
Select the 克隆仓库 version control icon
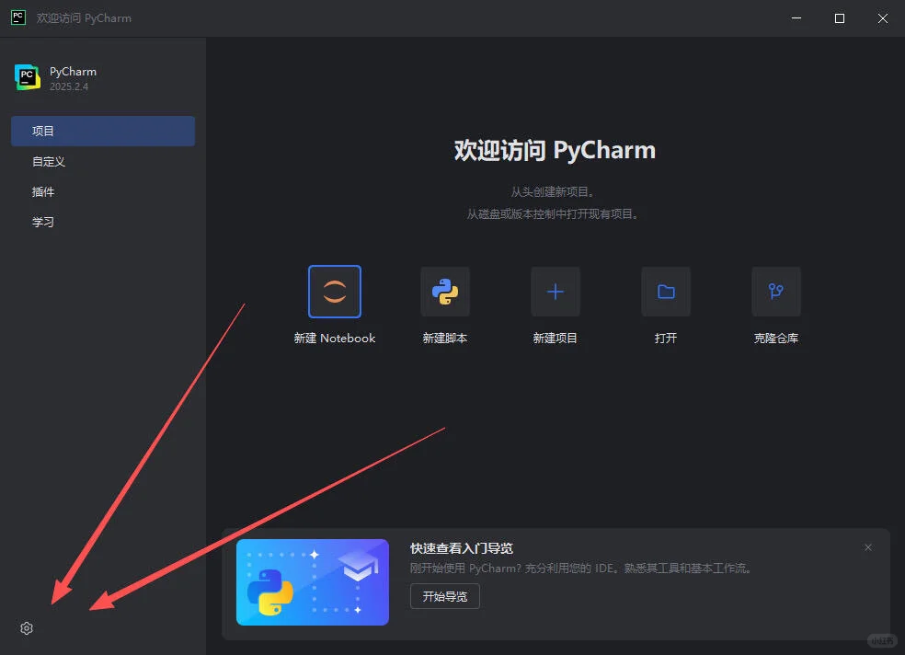[x=775, y=292]
